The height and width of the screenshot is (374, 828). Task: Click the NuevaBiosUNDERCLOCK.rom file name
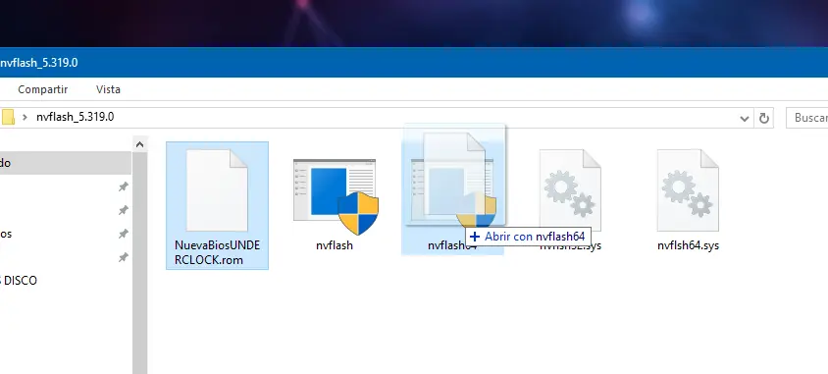(217, 252)
